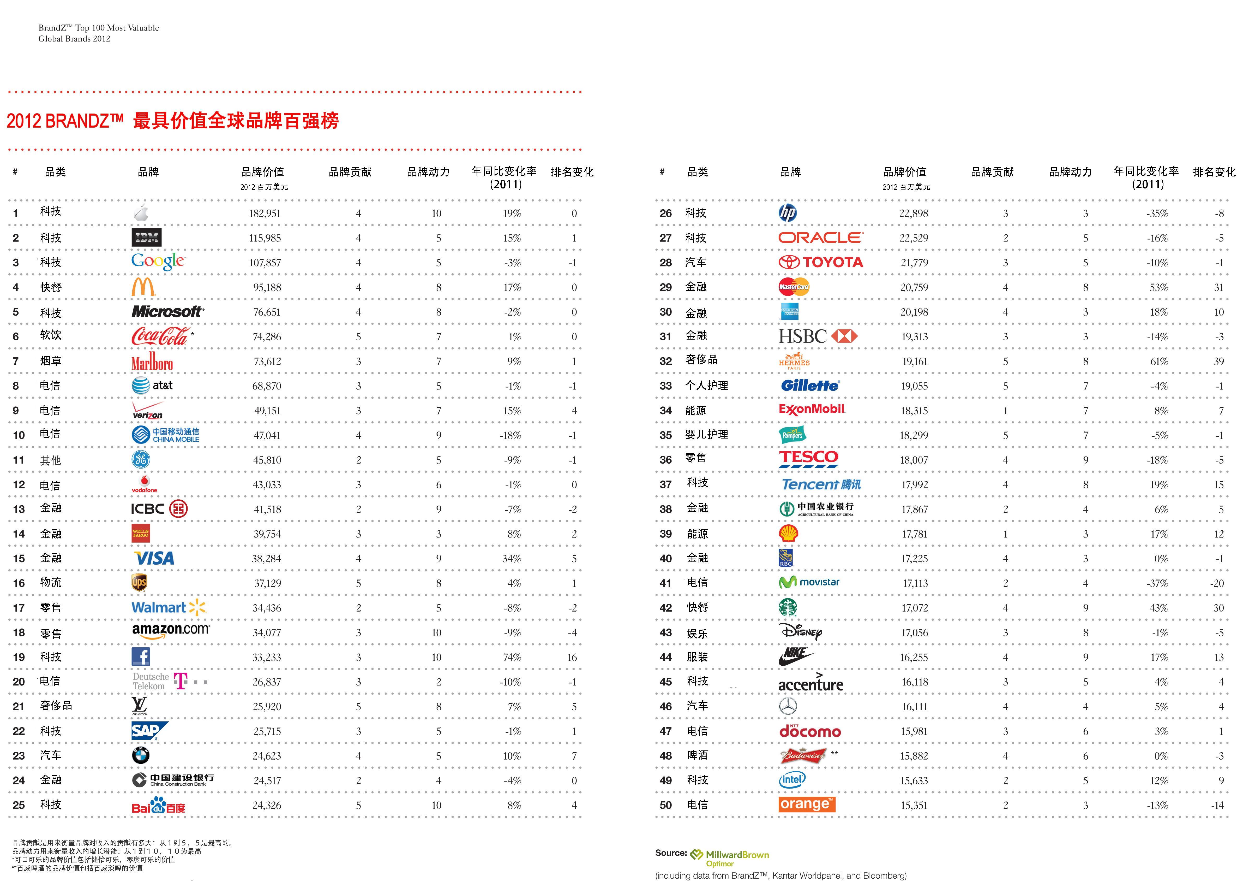Image resolution: width=1237 pixels, height=882 pixels.
Task: Click the Mercedes-Benz star logo
Action: (x=788, y=706)
